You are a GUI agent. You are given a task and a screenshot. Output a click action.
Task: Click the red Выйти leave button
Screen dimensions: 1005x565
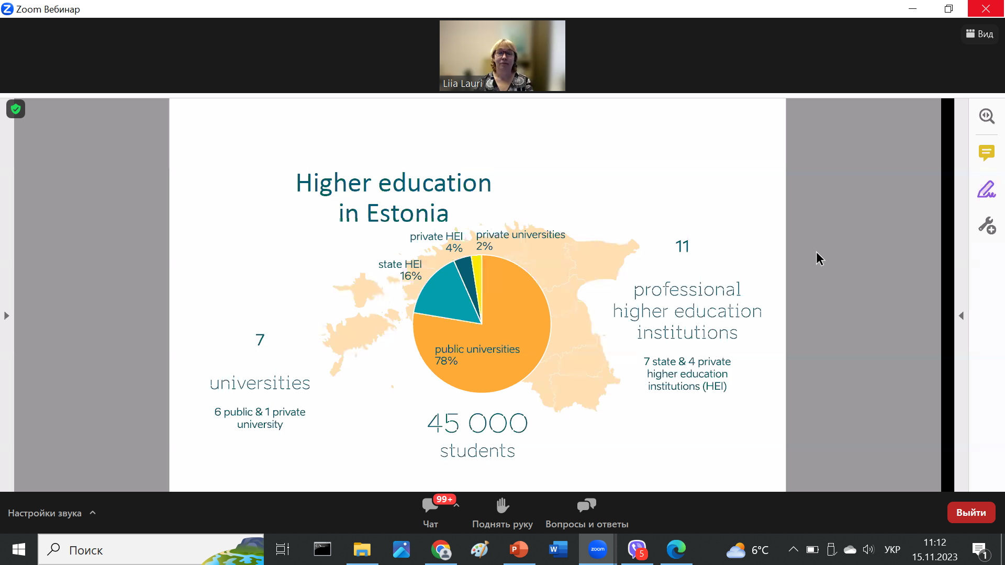pyautogui.click(x=971, y=513)
